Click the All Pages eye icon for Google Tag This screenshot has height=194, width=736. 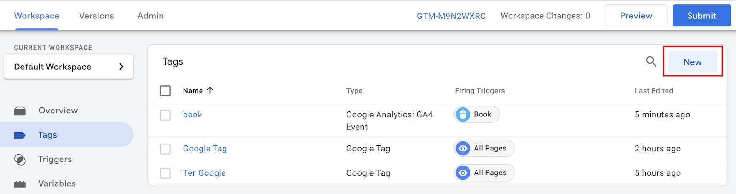pyautogui.click(x=463, y=148)
